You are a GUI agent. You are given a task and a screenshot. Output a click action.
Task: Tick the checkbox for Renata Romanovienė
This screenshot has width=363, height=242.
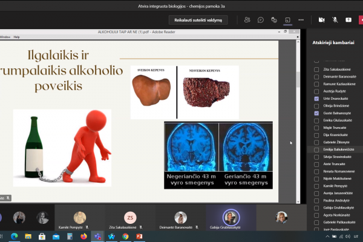[316, 172]
